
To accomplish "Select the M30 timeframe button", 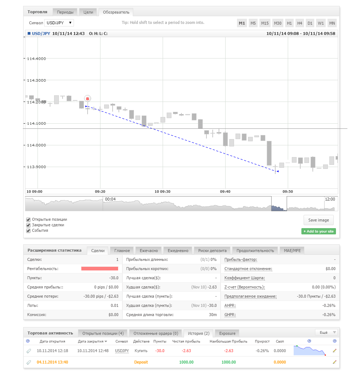I will pyautogui.click(x=278, y=23).
